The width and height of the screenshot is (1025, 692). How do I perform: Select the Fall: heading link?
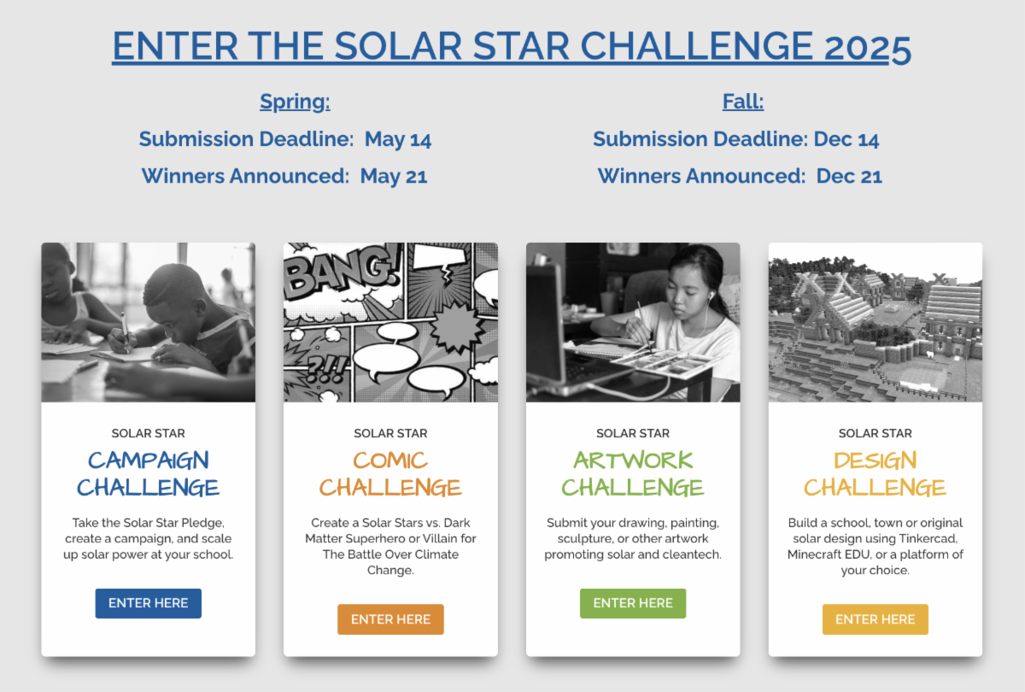(x=743, y=102)
